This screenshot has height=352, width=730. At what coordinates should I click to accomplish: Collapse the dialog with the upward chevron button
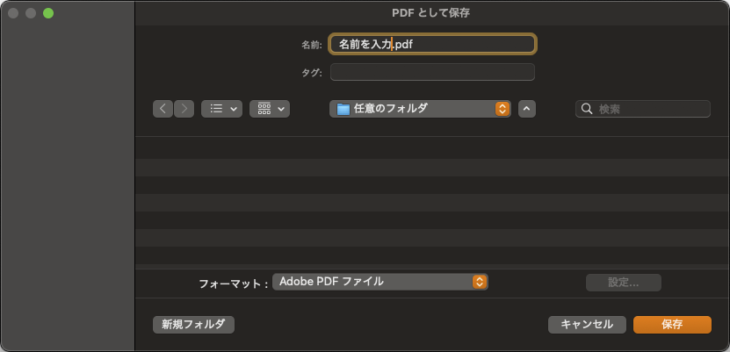click(526, 109)
